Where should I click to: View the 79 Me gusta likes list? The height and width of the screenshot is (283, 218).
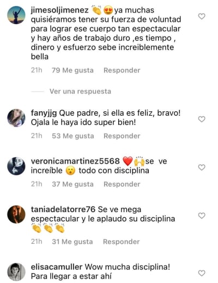click(72, 70)
